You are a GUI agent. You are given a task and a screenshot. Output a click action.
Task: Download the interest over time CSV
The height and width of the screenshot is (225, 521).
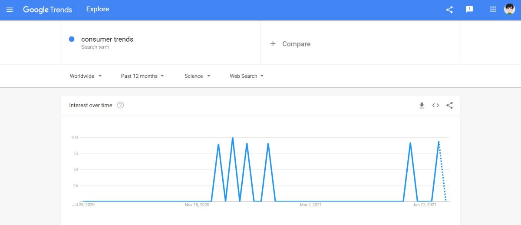(422, 106)
